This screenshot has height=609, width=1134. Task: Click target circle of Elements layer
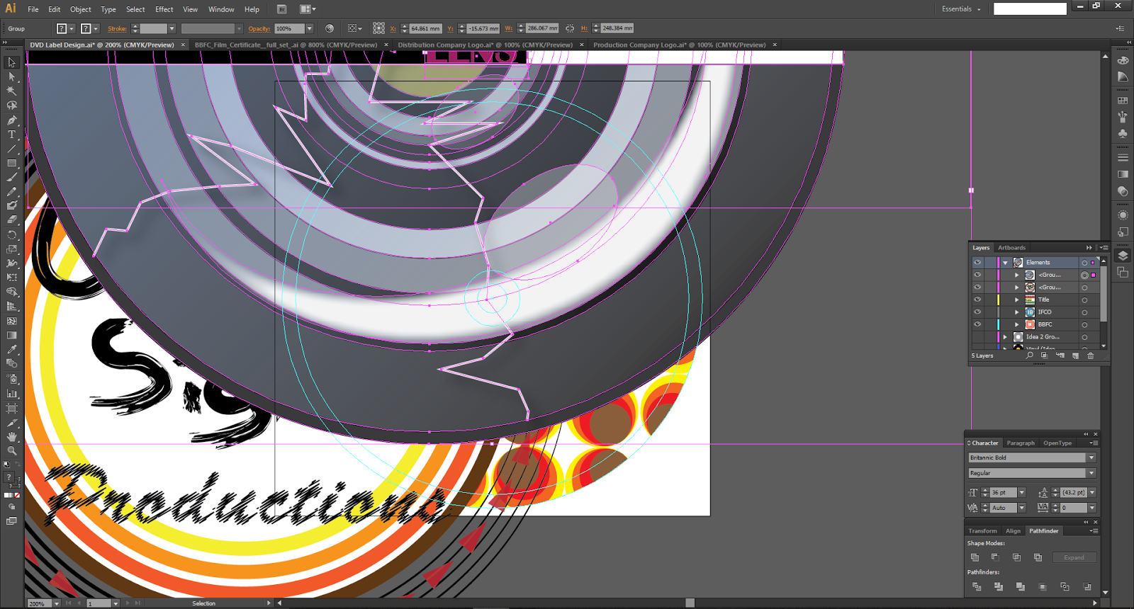coord(1084,263)
